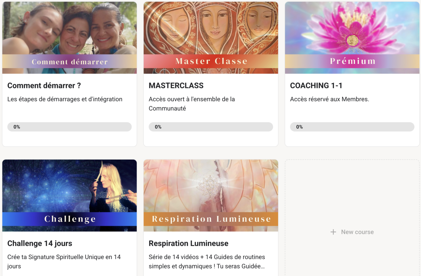The image size is (421, 276).
Task: Click the Comment démarrer progress bar
Action: coord(70,127)
